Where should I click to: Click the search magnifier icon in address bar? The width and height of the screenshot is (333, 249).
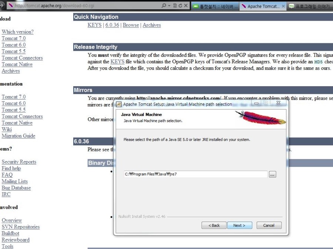[164, 6]
